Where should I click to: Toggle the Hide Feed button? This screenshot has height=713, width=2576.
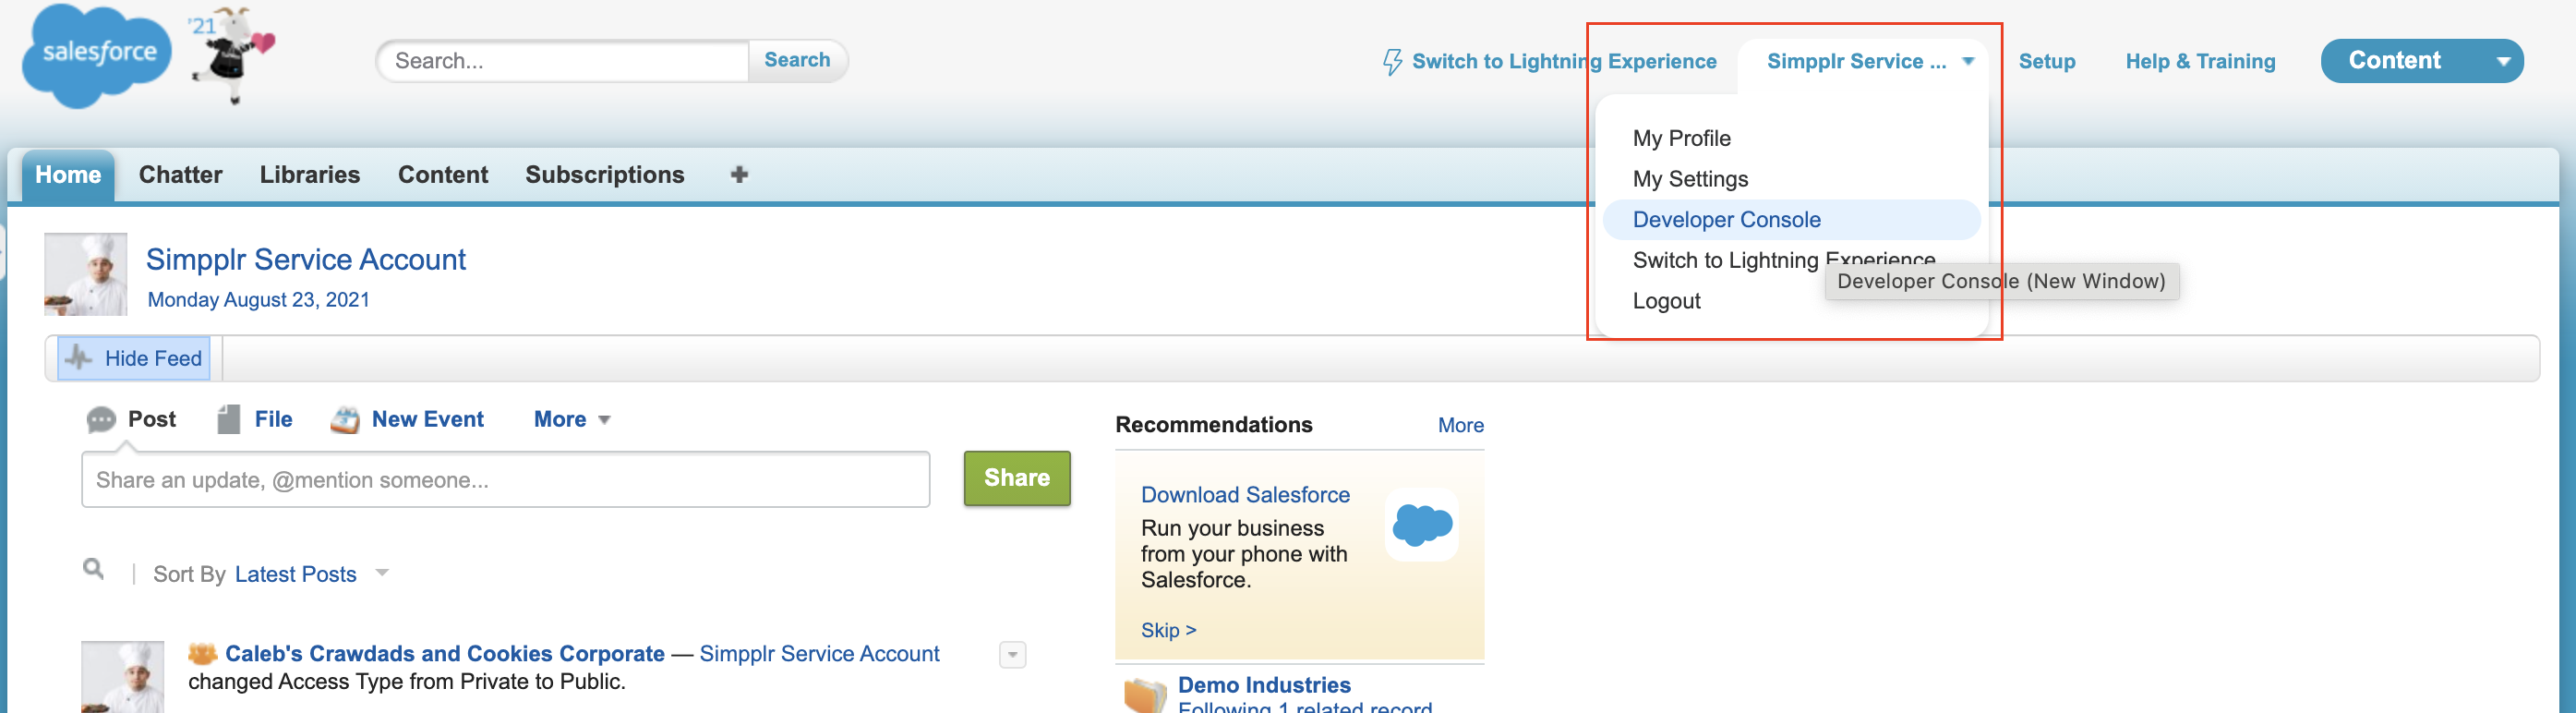(x=134, y=358)
